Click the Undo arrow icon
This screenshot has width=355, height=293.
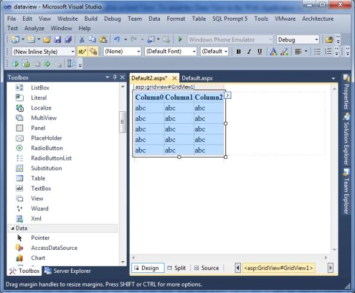(117, 40)
